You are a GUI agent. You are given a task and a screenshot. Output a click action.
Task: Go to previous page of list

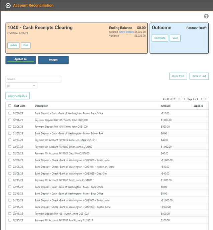[184, 99]
